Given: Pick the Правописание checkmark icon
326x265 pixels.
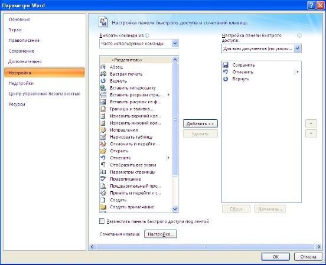Looking at the screenshot, I should 103,179.
